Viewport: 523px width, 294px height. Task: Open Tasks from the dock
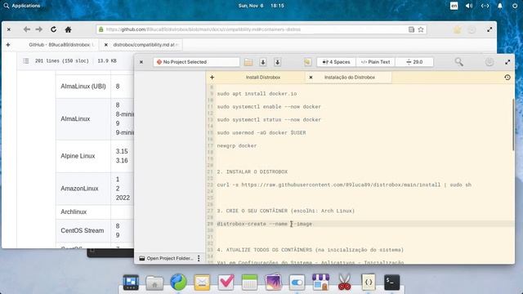tap(226, 282)
